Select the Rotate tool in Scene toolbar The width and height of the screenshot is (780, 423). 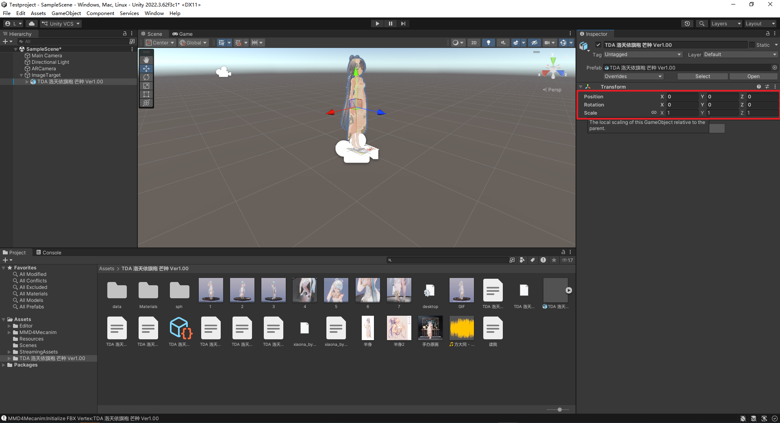[146, 77]
